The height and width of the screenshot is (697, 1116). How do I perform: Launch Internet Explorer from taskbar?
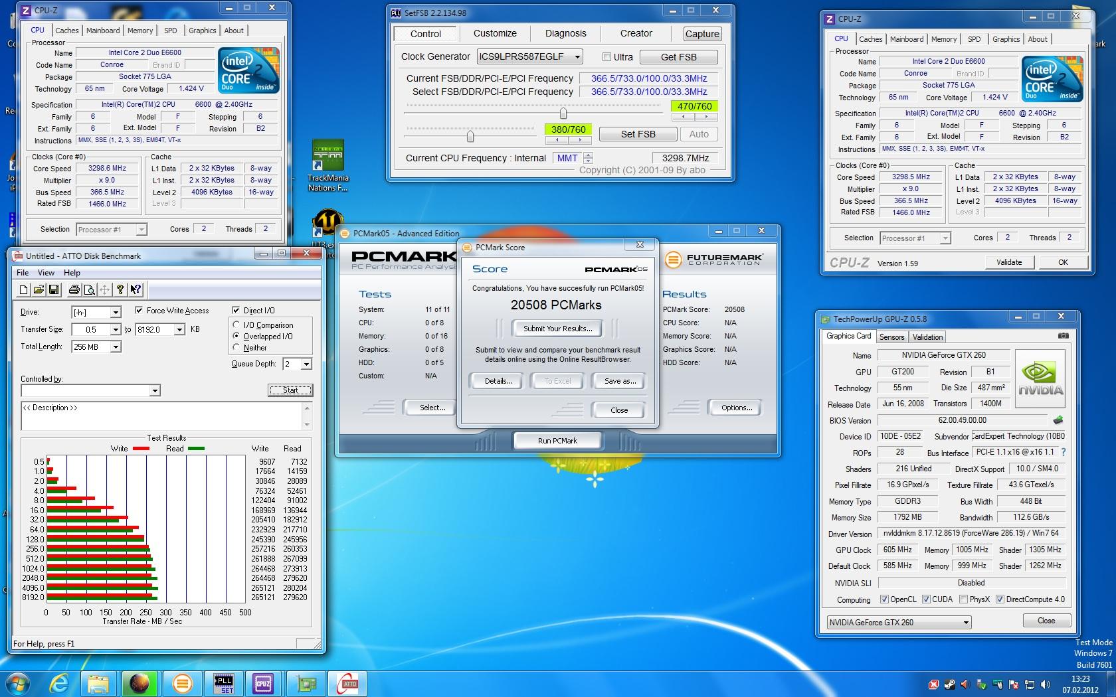pos(59,684)
